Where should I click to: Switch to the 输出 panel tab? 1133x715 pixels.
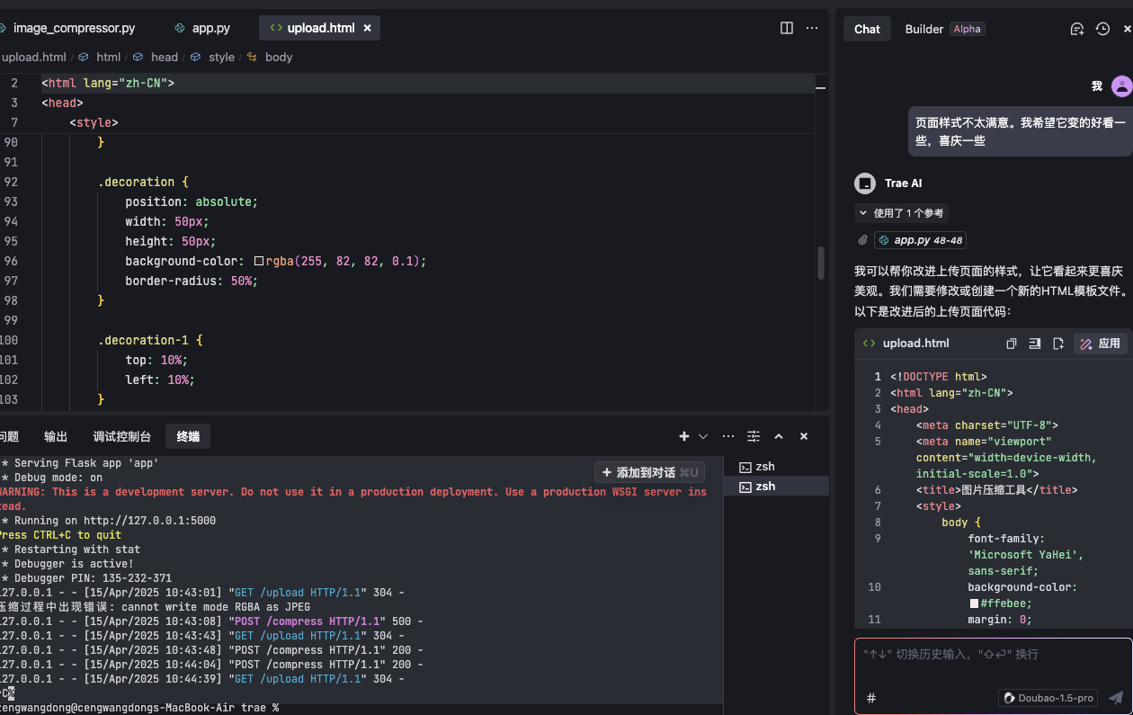coord(56,436)
